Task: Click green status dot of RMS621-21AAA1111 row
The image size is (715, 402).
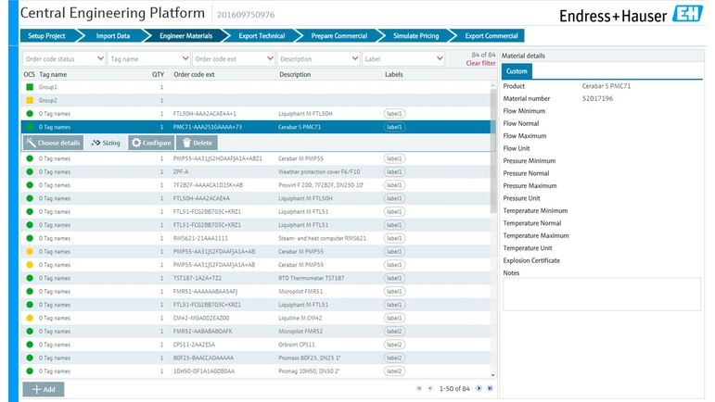Action: click(x=30, y=238)
